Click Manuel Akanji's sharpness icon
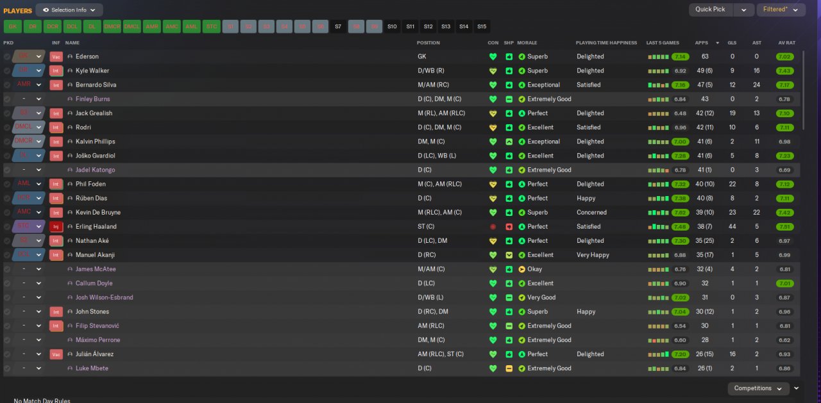The width and height of the screenshot is (821, 403). click(509, 255)
